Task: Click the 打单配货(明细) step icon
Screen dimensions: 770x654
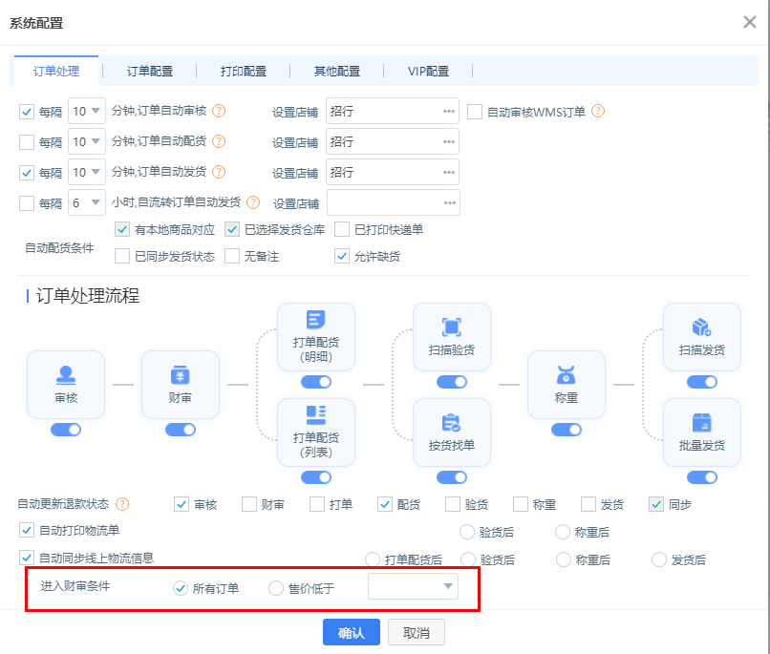Action: [316, 320]
